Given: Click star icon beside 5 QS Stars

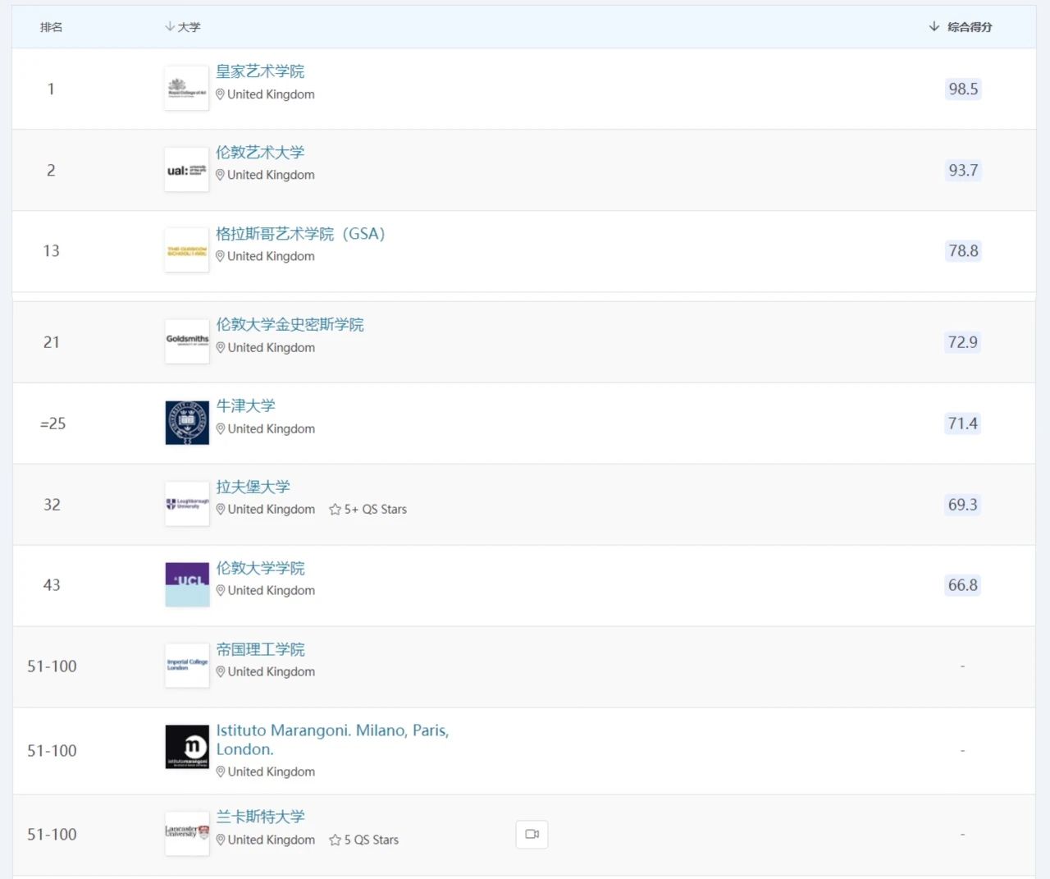Looking at the screenshot, I should pyautogui.click(x=335, y=840).
